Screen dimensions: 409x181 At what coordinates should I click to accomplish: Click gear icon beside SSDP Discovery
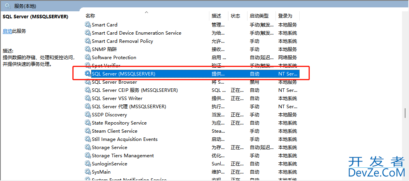pos(88,115)
